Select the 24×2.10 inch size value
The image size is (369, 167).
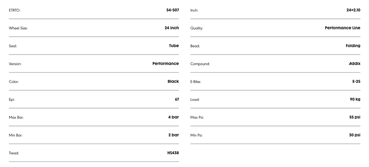point(353,10)
